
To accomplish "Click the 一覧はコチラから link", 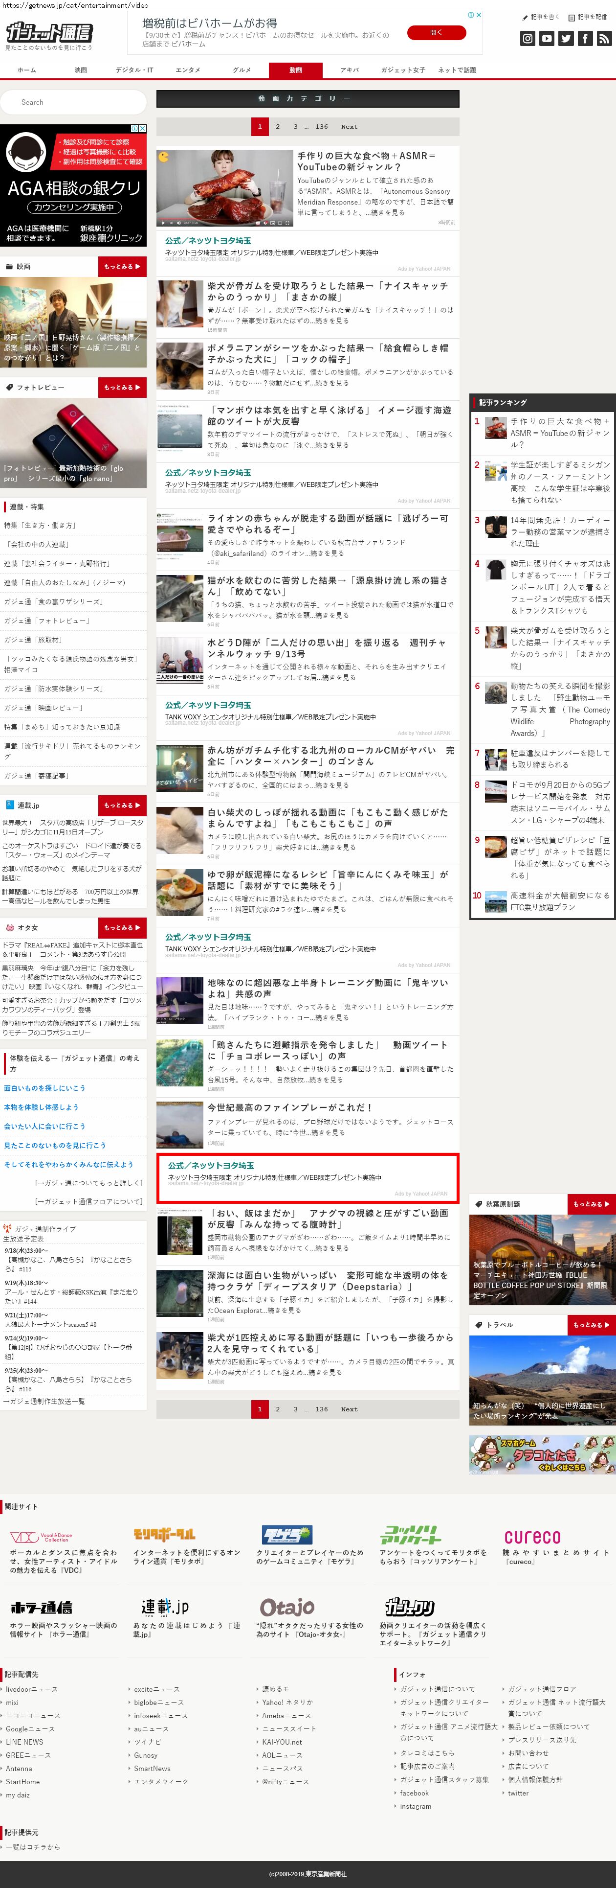I will tap(33, 1847).
